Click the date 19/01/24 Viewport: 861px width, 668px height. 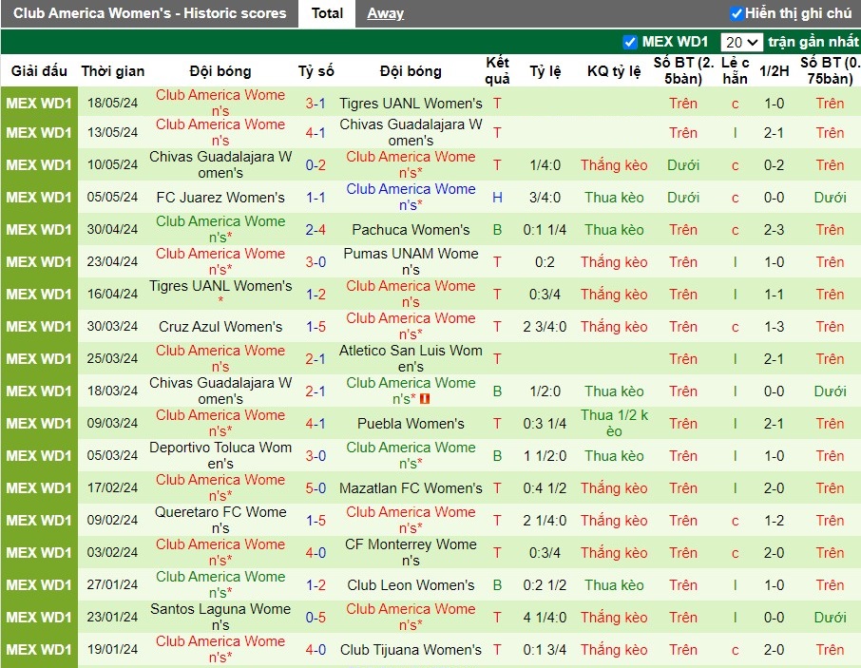click(112, 649)
